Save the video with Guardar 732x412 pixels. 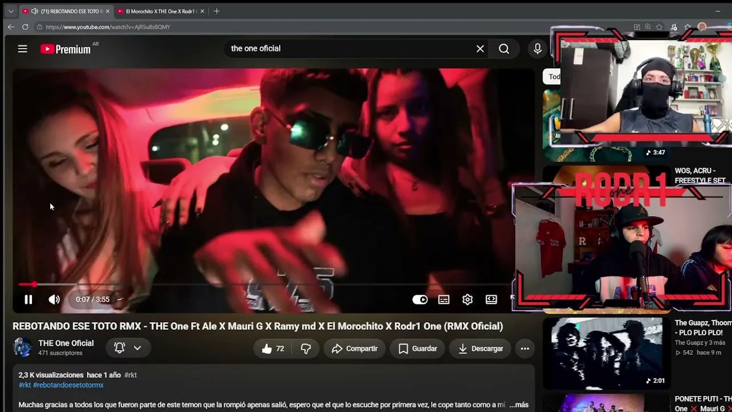click(417, 348)
